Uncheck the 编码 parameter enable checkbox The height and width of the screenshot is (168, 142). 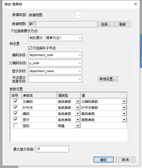[x=16, y=113]
